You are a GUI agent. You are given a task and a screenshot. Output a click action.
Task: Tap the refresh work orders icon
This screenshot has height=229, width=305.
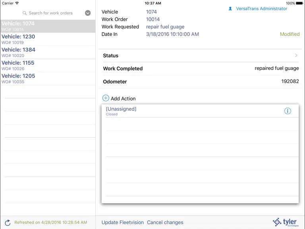[x=8, y=223]
